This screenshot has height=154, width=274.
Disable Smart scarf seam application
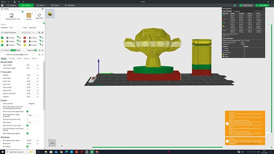(27, 112)
